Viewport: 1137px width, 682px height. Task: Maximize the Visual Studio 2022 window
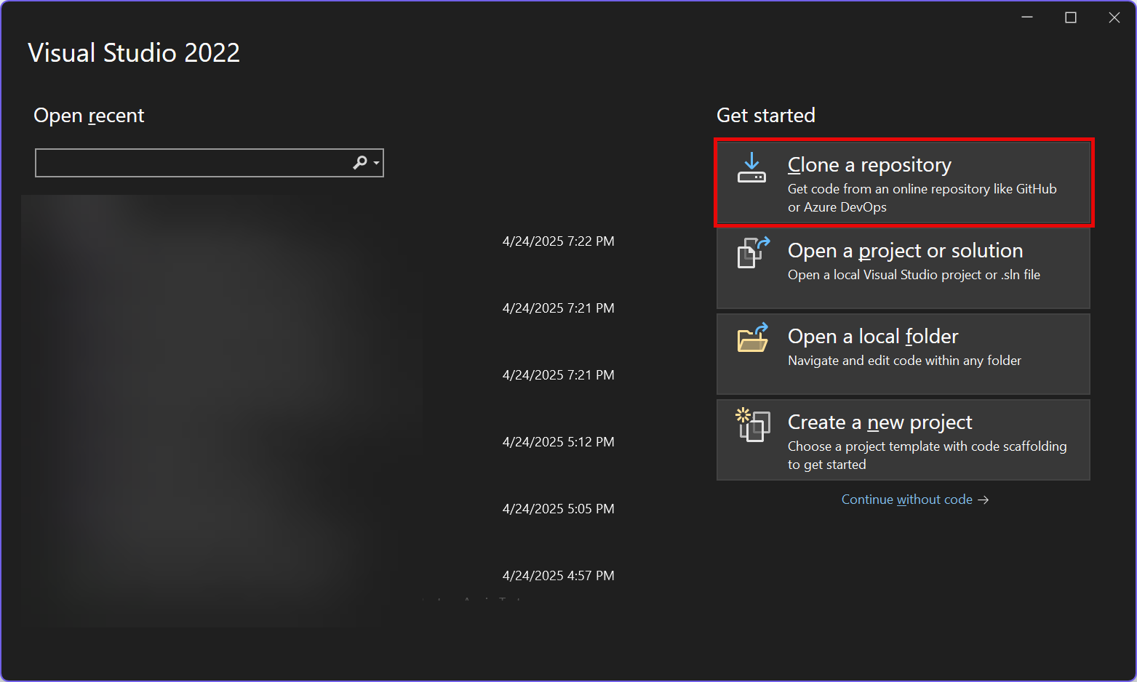pyautogui.click(x=1071, y=17)
